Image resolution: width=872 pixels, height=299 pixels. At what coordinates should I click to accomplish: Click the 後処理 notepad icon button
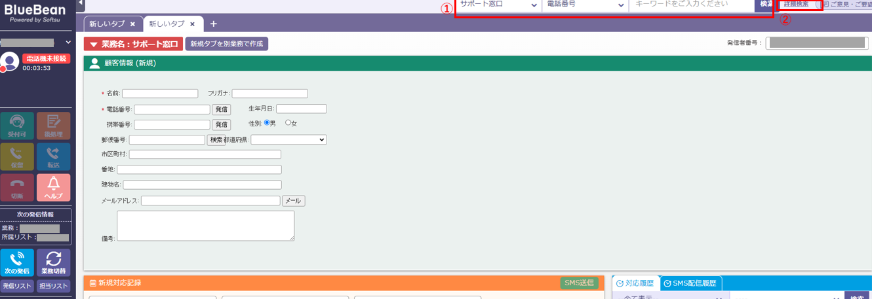tap(53, 126)
